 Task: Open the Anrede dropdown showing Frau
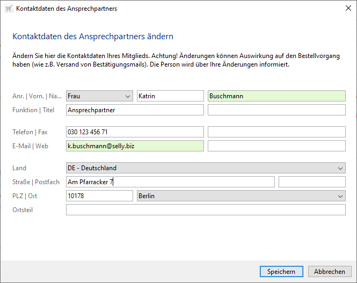pyautogui.click(x=99, y=96)
